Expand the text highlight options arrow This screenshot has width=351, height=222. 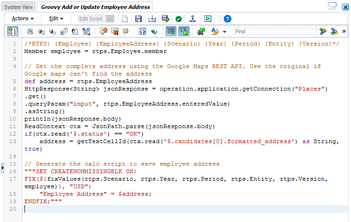click(225, 32)
